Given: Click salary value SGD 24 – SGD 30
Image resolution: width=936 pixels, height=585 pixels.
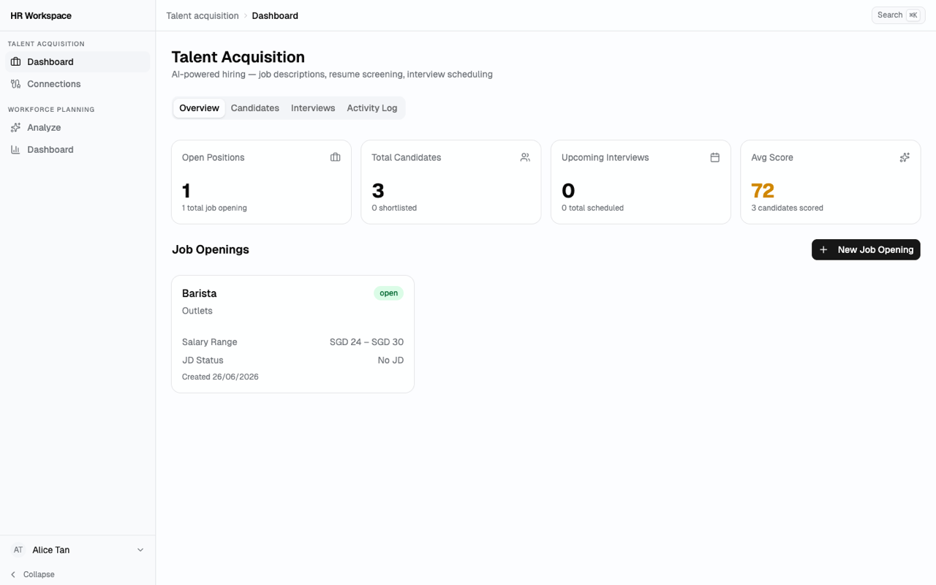Looking at the screenshot, I should (x=366, y=342).
